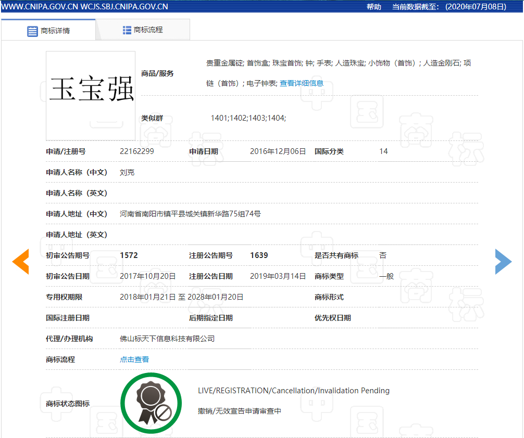Open 帮助 in the top bar
The height and width of the screenshot is (438, 524).
374,7
